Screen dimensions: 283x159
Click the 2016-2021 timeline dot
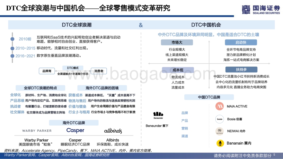point(12,56)
